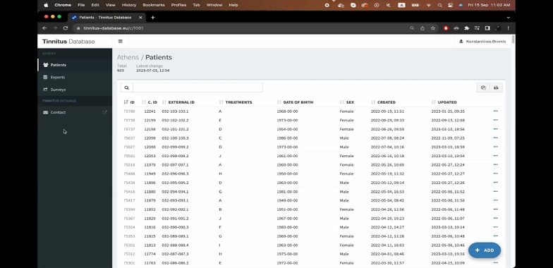Click the print table icon button

pyautogui.click(x=496, y=87)
